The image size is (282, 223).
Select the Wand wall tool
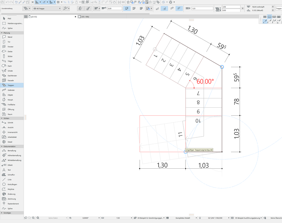click(x=12, y=37)
